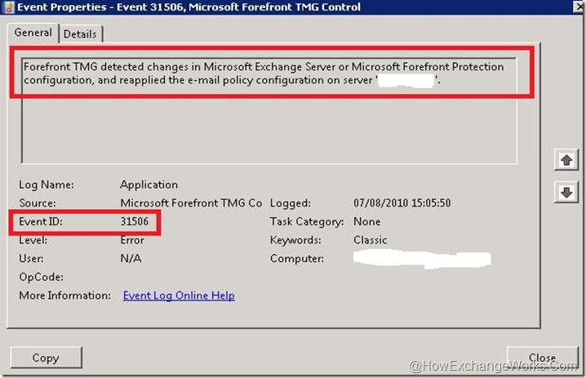Switch to the General tab
The width and height of the screenshot is (586, 378).
tap(33, 33)
